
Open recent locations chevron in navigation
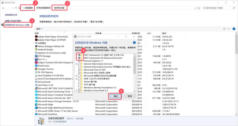[x=12, y=8]
